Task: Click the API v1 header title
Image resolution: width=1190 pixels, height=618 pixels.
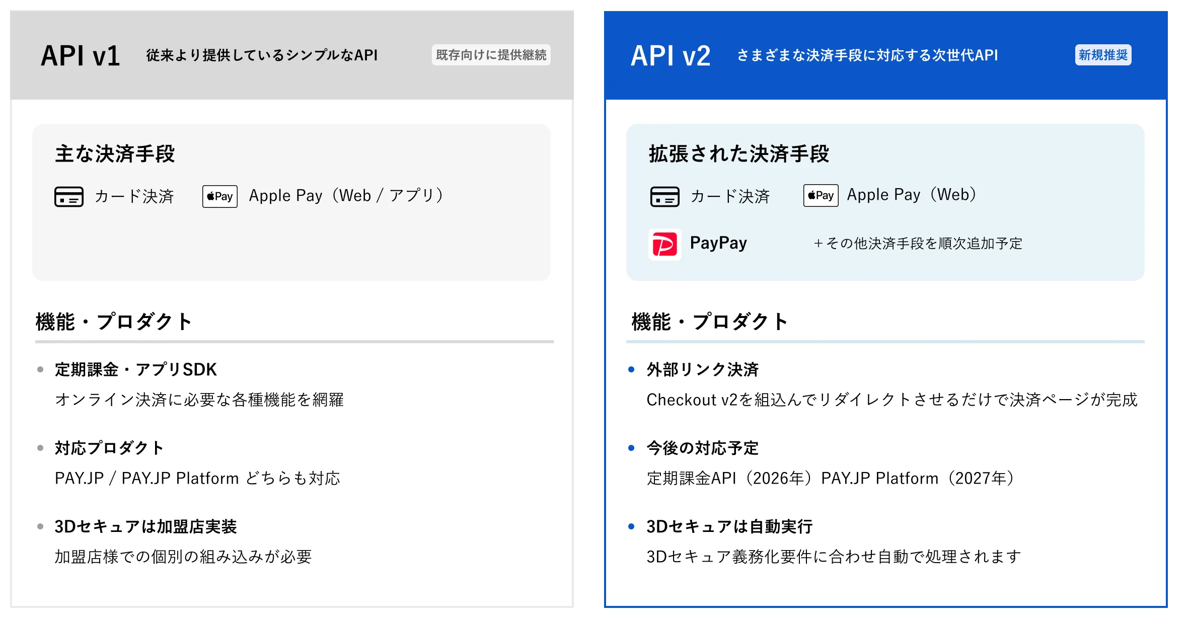Action: (81, 55)
